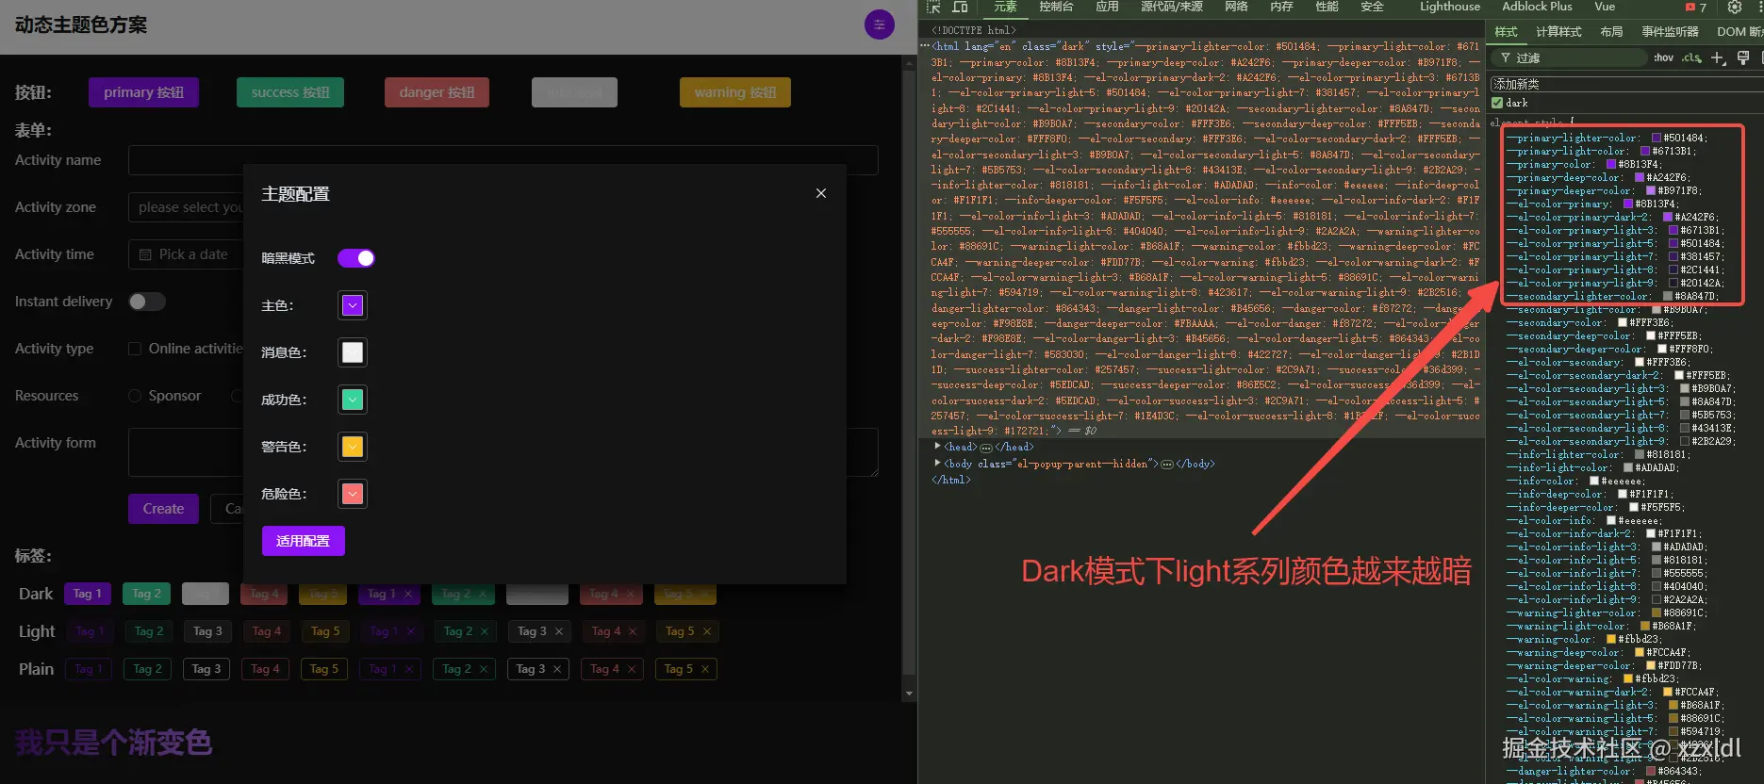Click the --warning-color swatch in Styles

tap(1611, 639)
